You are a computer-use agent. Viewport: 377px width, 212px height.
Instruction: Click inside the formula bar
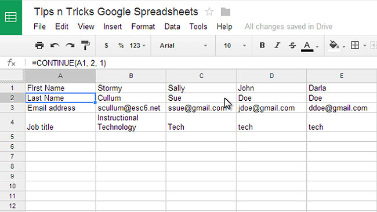(x=202, y=63)
